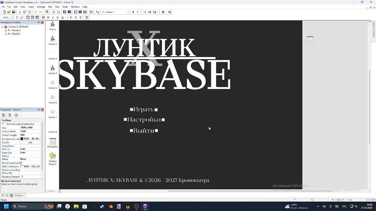The height and width of the screenshot is (211, 376).
Task: Select the Frame 1 item in the workspace tree
Action: coord(16,34)
